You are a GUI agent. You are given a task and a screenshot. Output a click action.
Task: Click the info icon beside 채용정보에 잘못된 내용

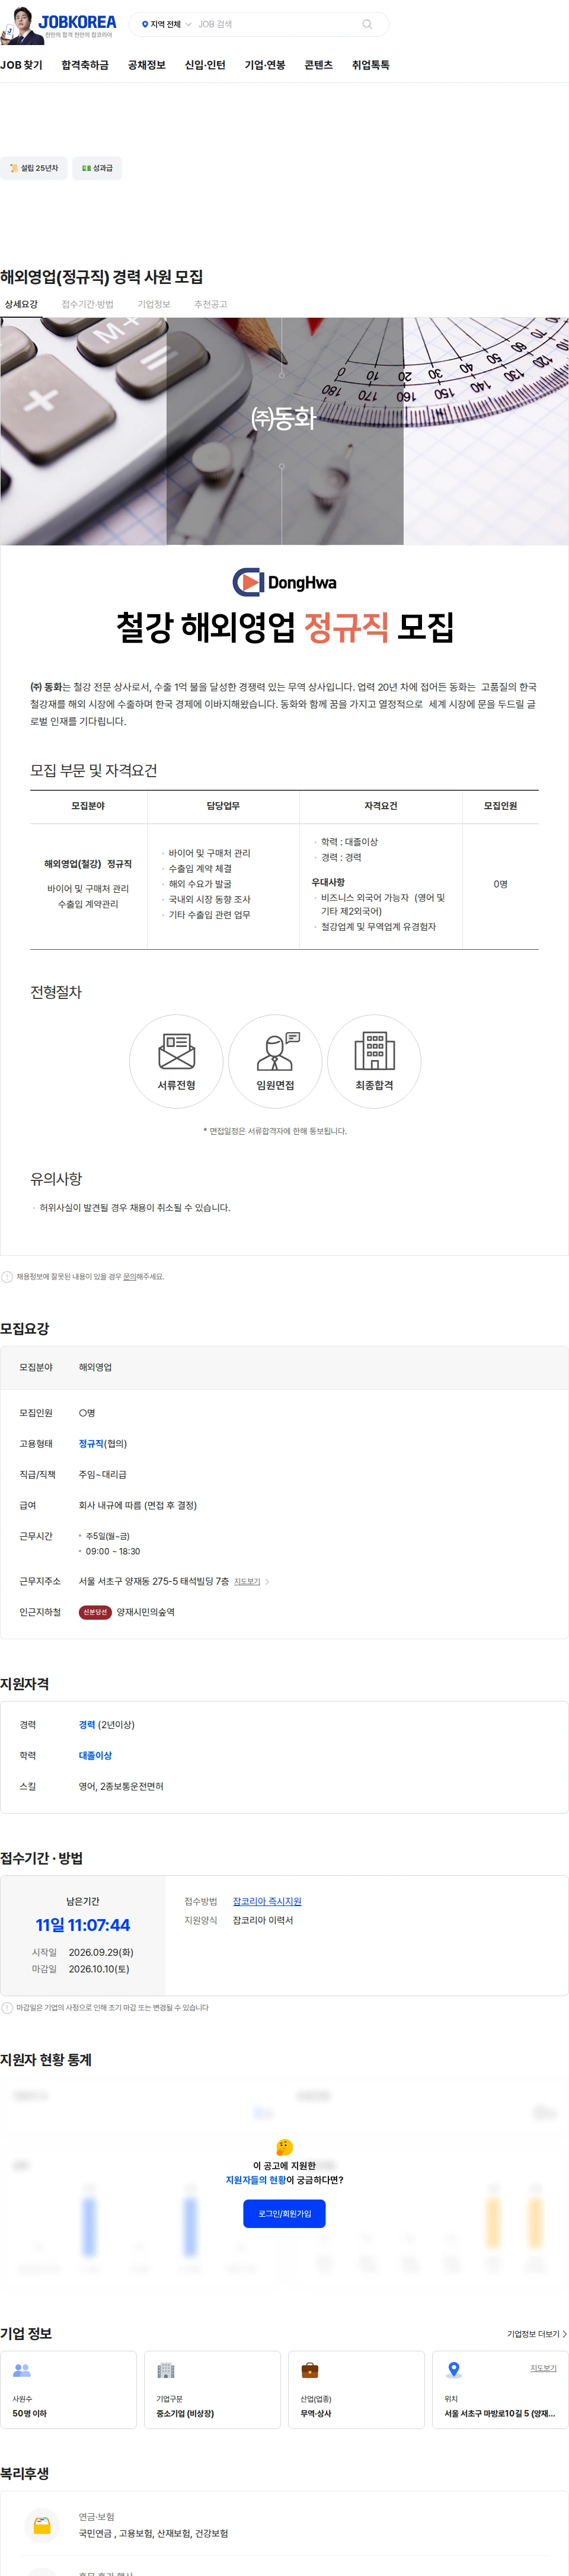[x=7, y=1277]
